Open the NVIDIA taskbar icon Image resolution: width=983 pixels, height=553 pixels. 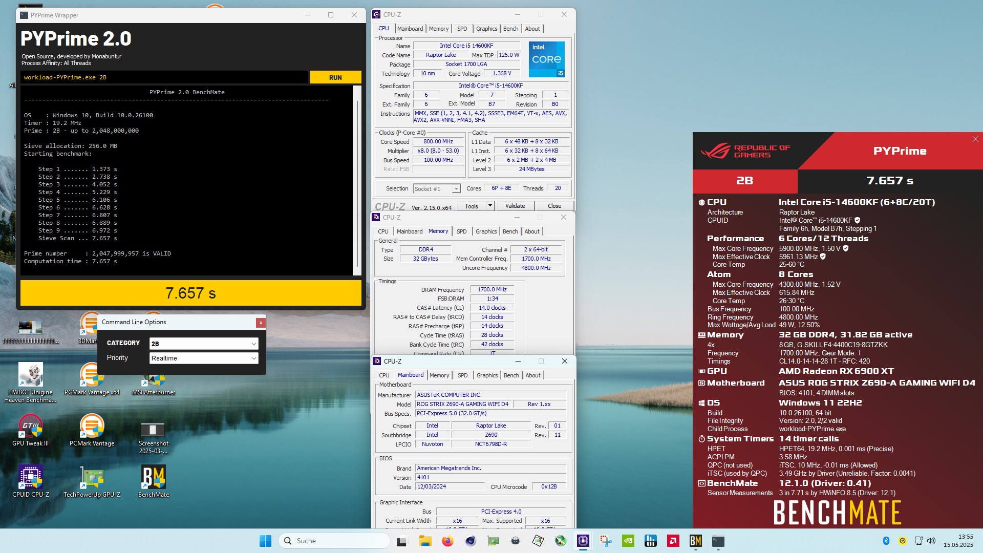click(628, 541)
